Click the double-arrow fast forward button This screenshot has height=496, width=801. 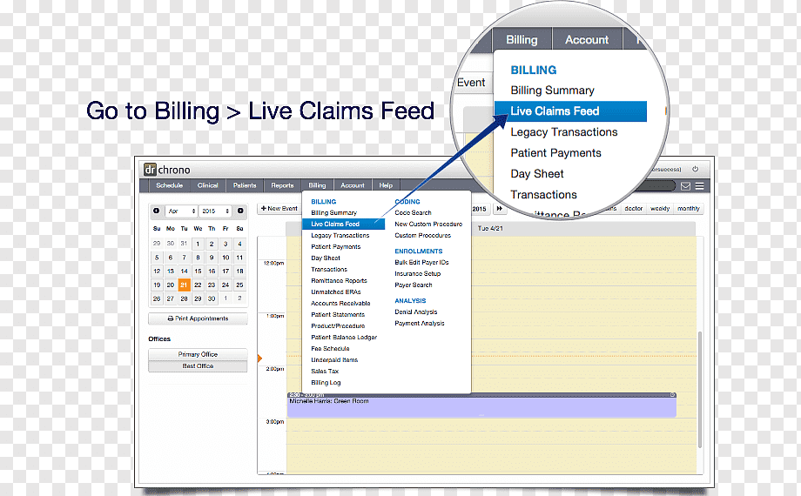pyautogui.click(x=499, y=209)
